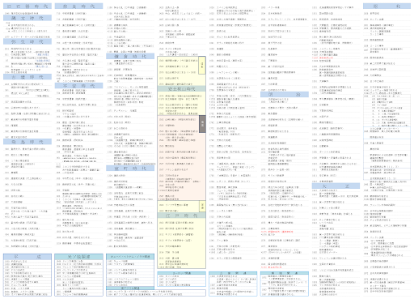414x299 pixels.
Task: Select the 旧石器時代 era heading
Action: (27, 6)
